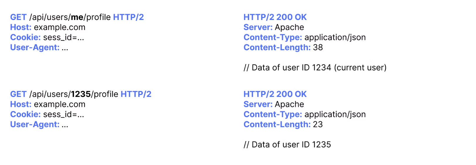Click GET in the /api/users/me request
This screenshot has width=476, height=165.
[x=18, y=17]
